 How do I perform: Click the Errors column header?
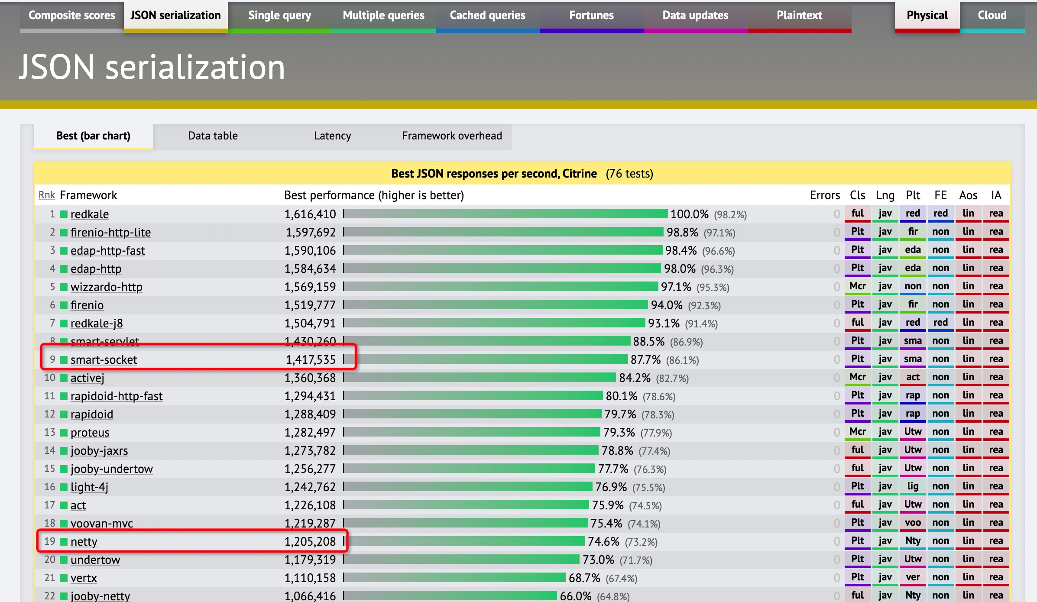[825, 195]
